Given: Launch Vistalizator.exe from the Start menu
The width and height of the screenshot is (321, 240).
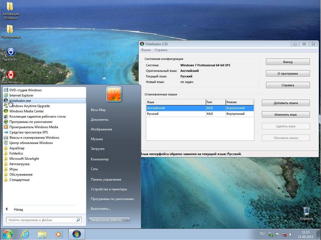Looking at the screenshot, I should pyautogui.click(x=44, y=101).
